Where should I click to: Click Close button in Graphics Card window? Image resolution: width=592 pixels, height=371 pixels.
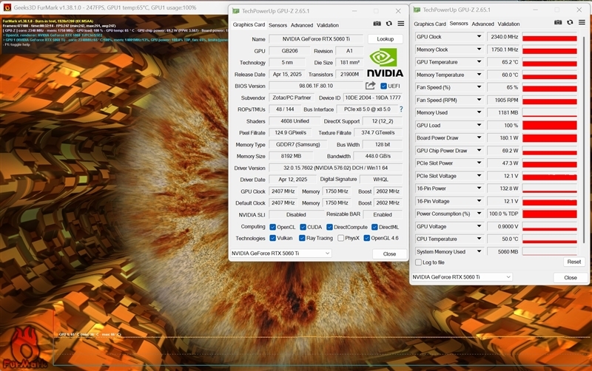tap(389, 253)
